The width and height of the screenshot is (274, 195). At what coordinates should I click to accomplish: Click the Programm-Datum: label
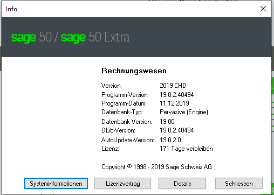click(124, 103)
